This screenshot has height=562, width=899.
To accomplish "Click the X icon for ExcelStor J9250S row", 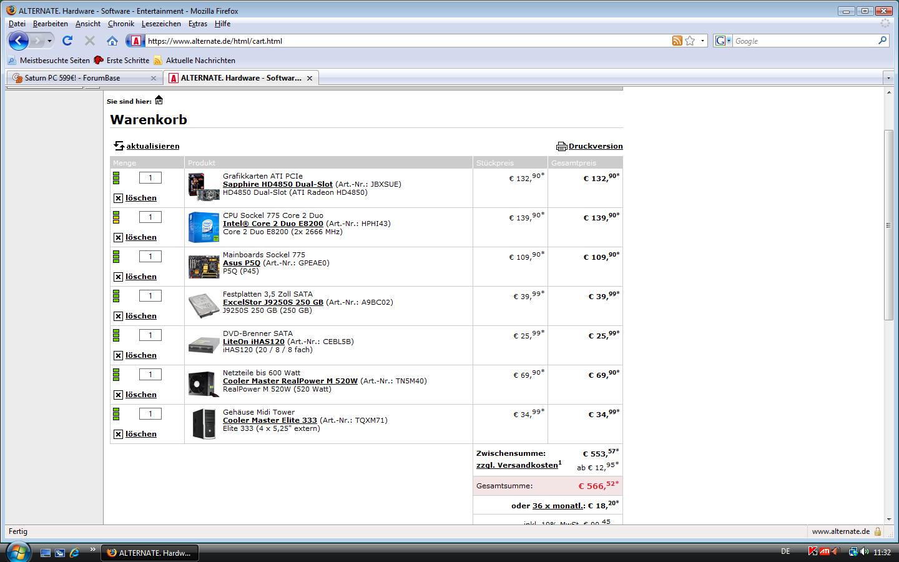I will coord(118,316).
